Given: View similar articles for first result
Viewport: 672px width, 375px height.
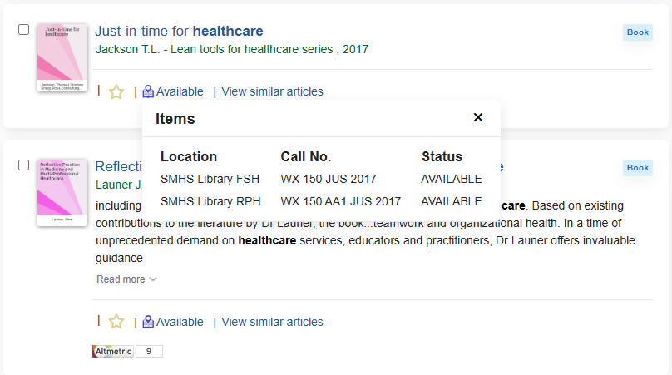Looking at the screenshot, I should pos(272,91).
